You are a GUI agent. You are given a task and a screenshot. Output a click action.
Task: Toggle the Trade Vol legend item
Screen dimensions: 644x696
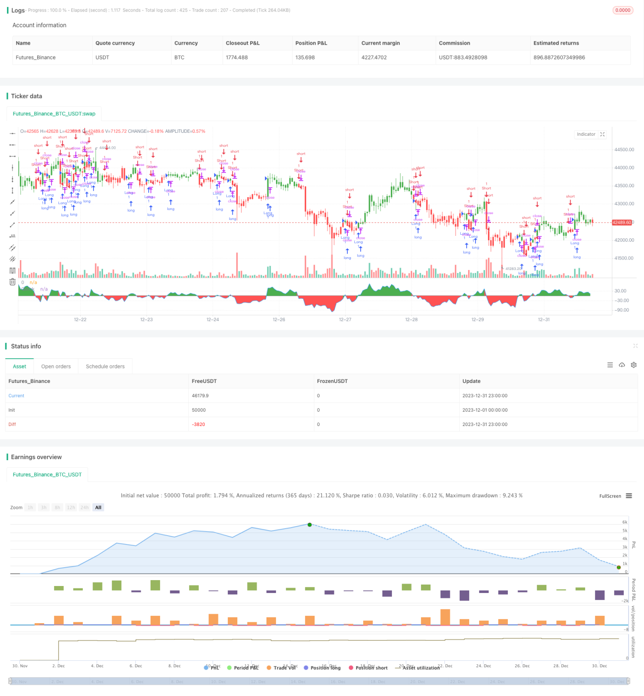point(281,668)
